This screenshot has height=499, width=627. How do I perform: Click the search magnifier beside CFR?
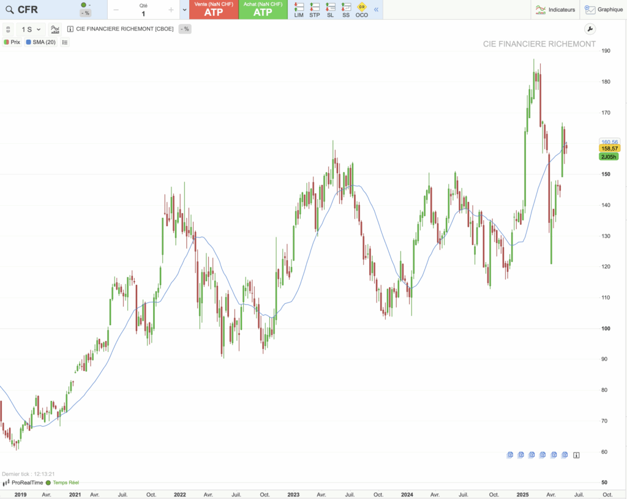point(9,10)
